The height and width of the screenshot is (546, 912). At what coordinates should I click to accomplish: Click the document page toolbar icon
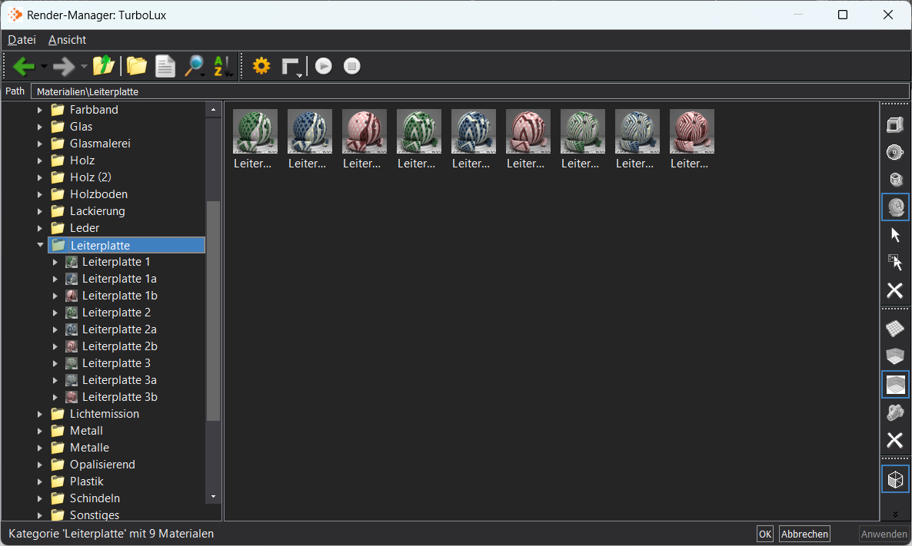(165, 66)
